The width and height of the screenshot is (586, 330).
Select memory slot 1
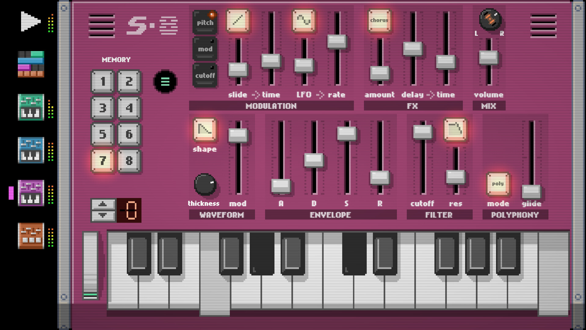tap(103, 81)
